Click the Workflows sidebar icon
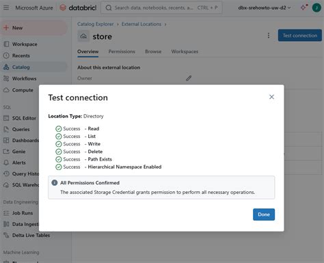The image size is (324, 263). [6, 79]
